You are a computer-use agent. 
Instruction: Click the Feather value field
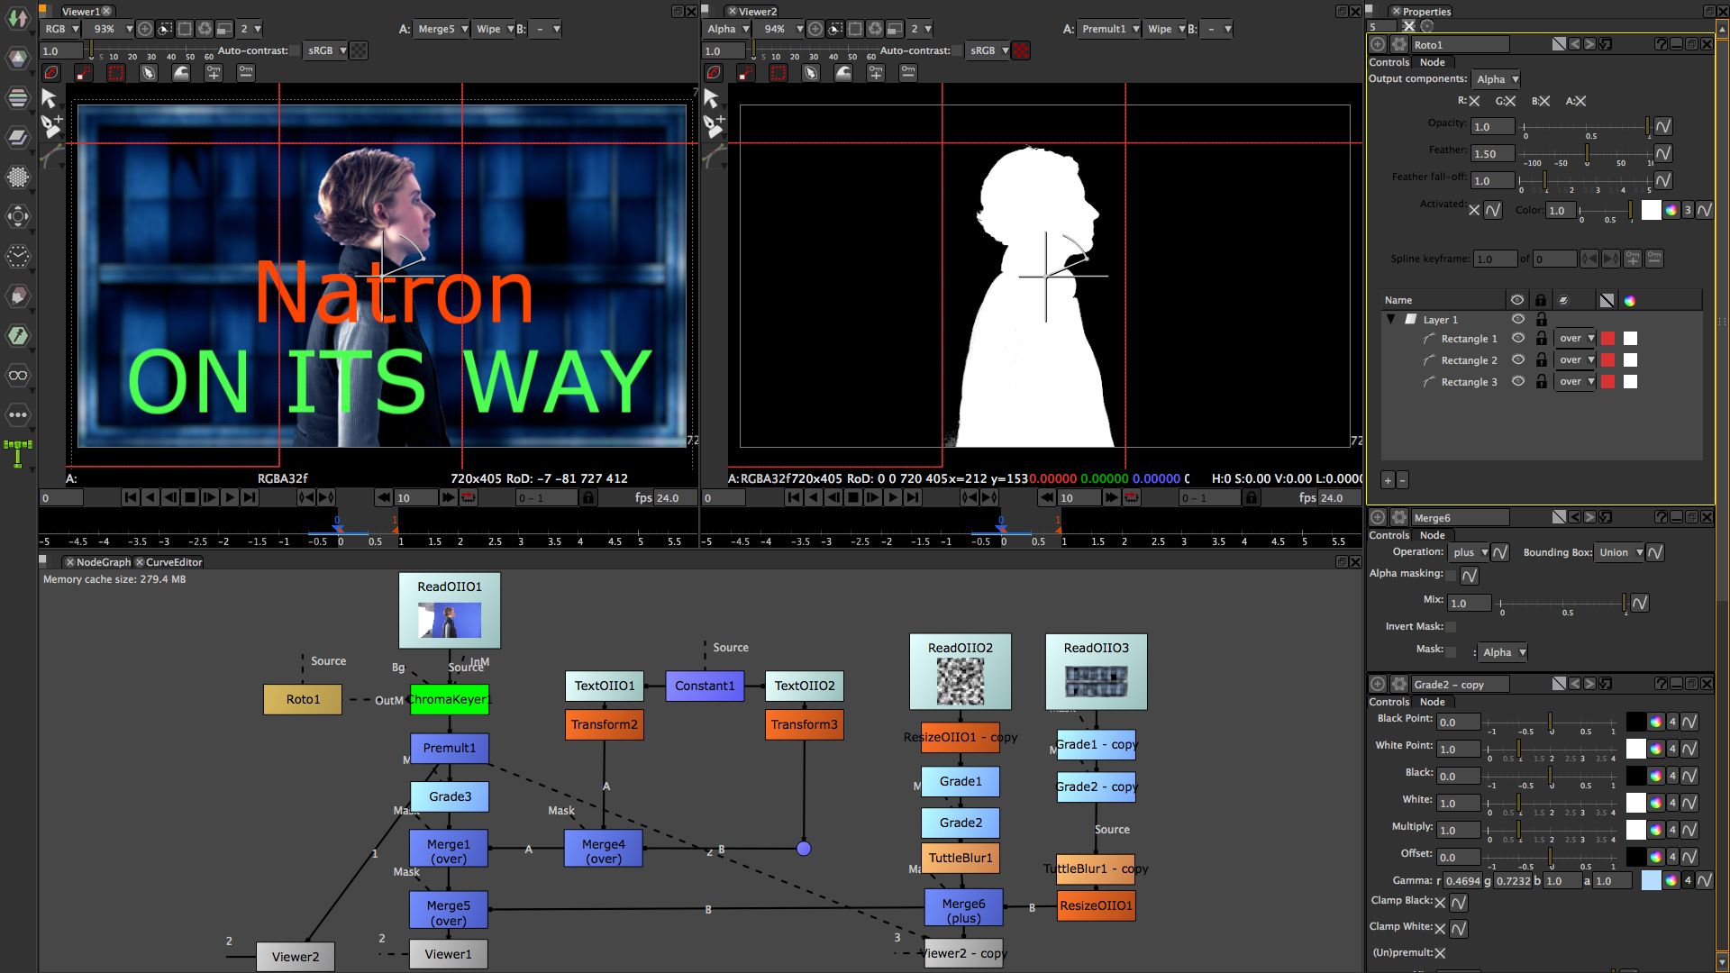coord(1492,154)
